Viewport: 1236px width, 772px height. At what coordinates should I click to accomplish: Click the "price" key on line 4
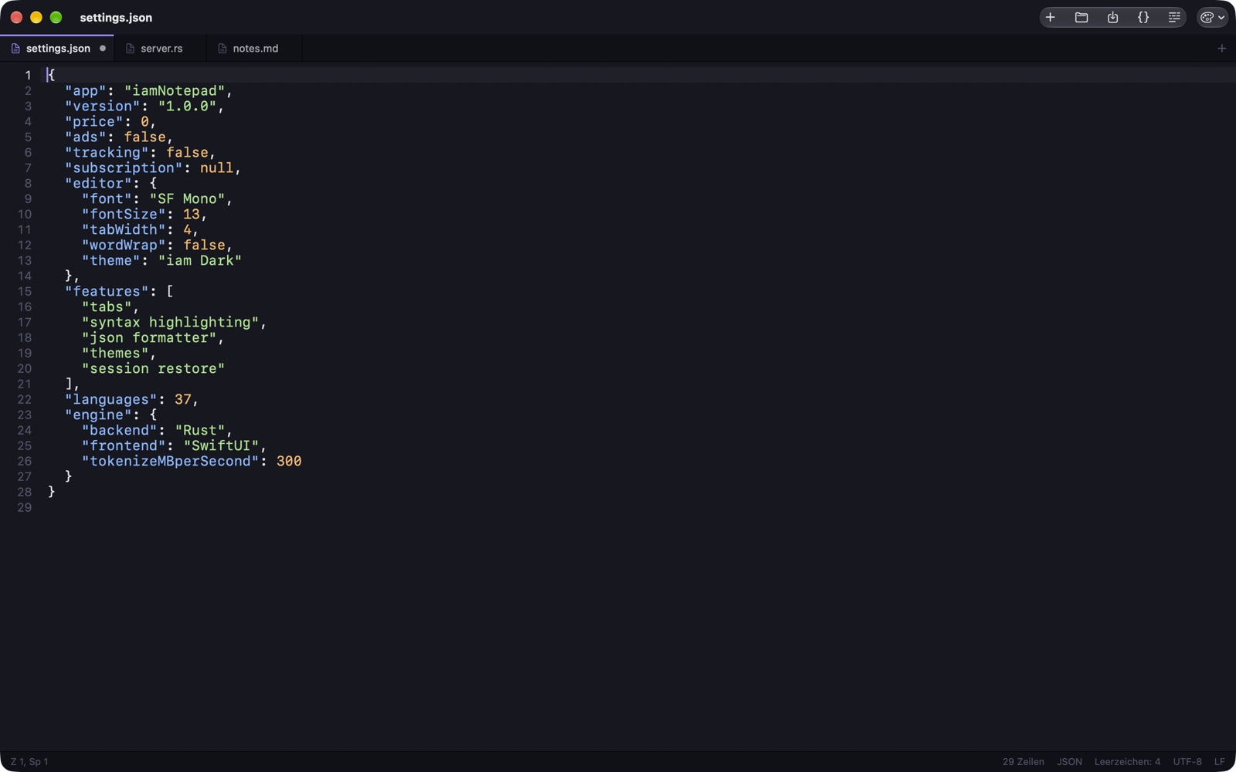(94, 121)
